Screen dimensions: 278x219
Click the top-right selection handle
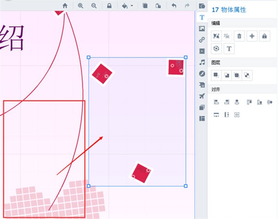pyautogui.click(x=185, y=58)
